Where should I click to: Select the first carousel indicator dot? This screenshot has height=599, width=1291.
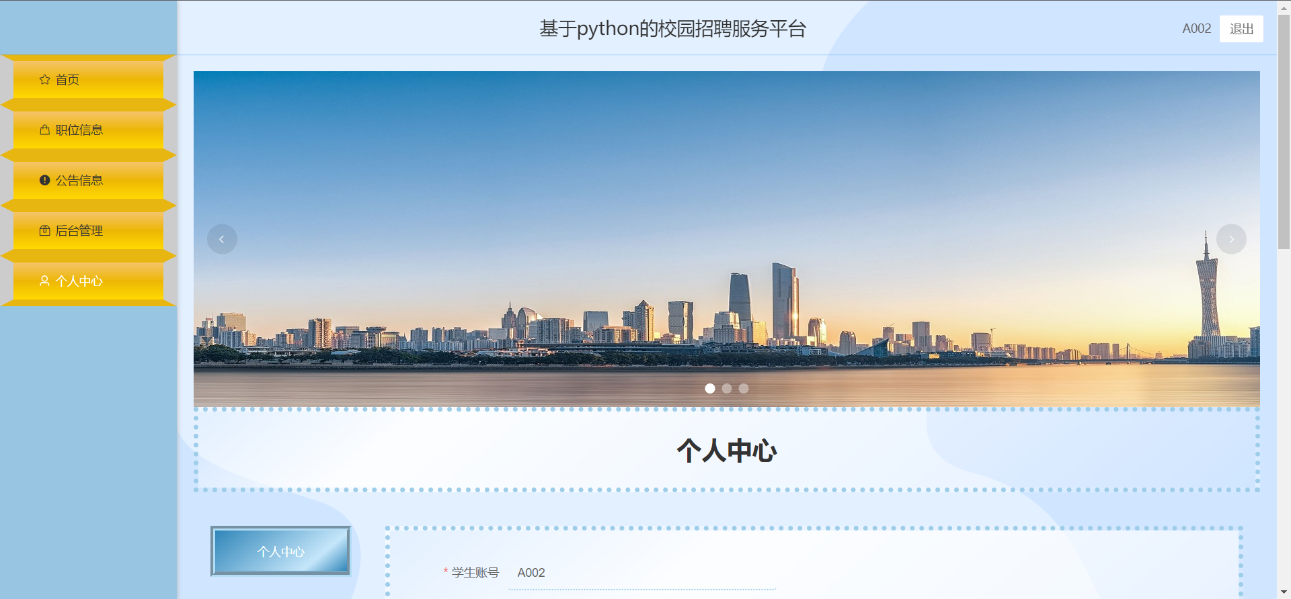(710, 388)
